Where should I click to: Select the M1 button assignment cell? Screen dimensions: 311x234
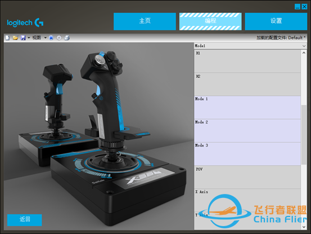point(247,61)
